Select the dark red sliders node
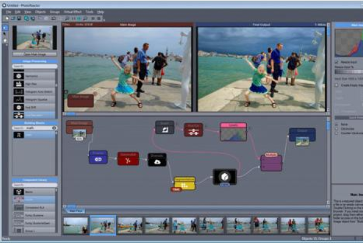 [193, 130]
